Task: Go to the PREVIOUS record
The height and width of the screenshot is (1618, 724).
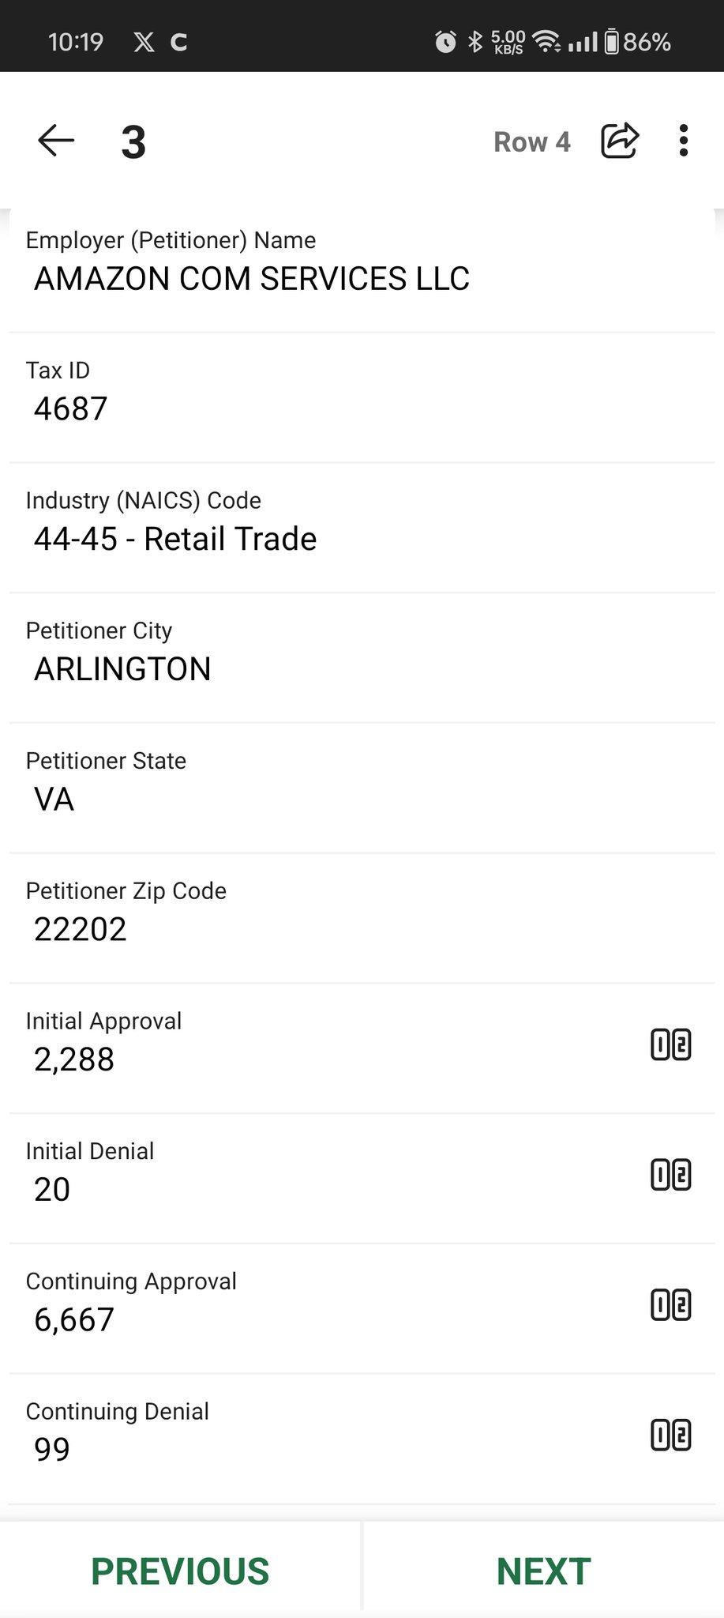Action: click(x=180, y=1571)
